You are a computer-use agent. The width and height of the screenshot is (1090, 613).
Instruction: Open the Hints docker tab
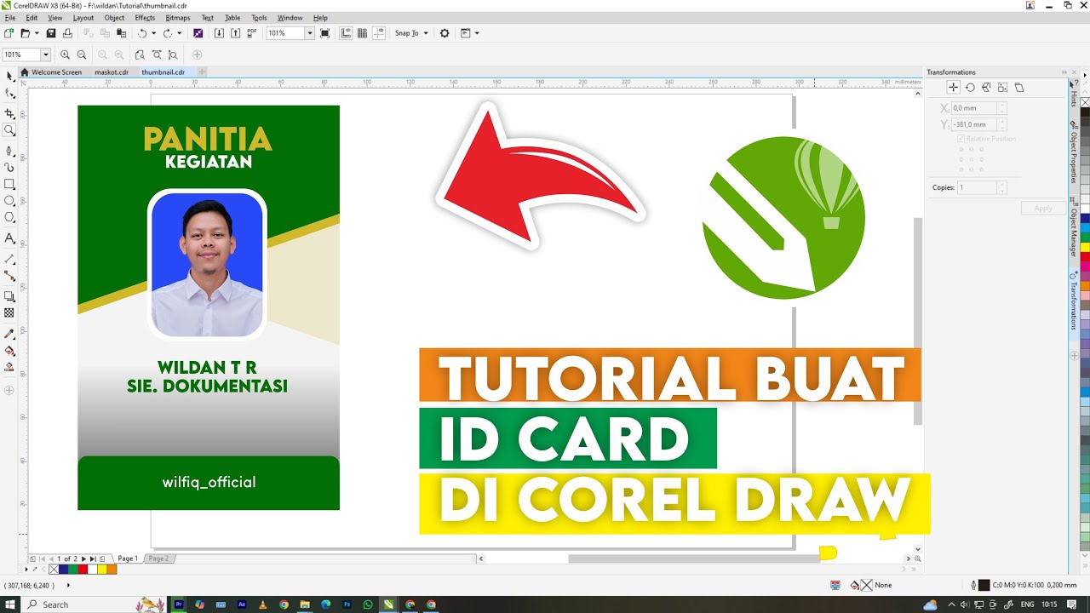click(x=1074, y=92)
